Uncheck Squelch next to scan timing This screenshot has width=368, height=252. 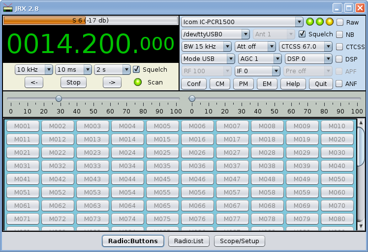pyautogui.click(x=137, y=69)
